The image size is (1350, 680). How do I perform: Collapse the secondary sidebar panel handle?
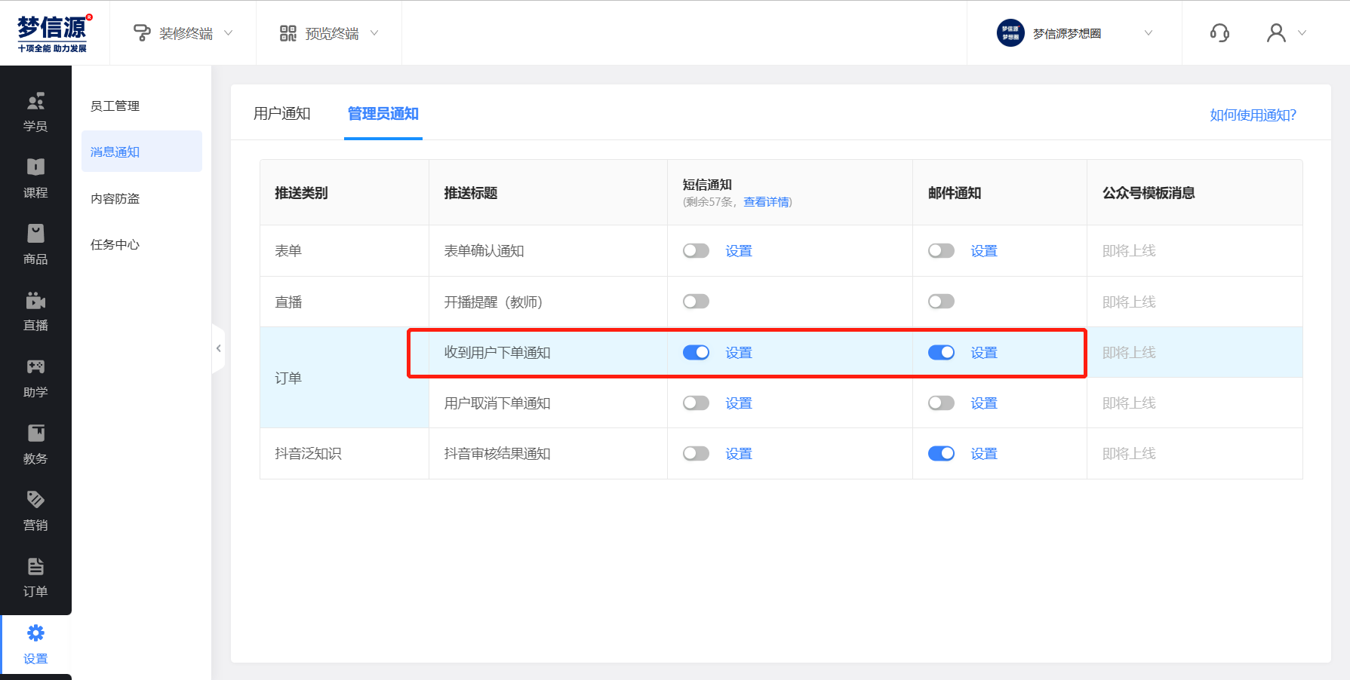[x=219, y=348]
